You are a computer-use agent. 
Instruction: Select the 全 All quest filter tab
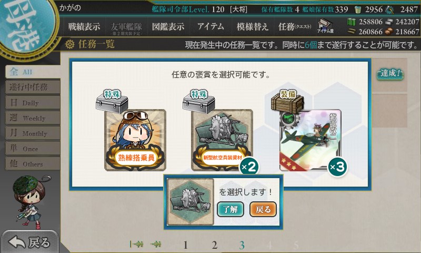coord(33,72)
